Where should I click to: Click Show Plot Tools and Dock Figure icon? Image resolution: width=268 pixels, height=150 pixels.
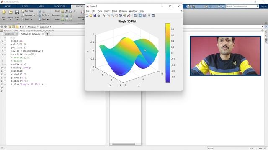click(x=153, y=15)
